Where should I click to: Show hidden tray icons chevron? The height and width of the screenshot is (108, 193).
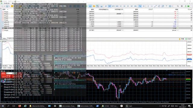tap(160, 106)
